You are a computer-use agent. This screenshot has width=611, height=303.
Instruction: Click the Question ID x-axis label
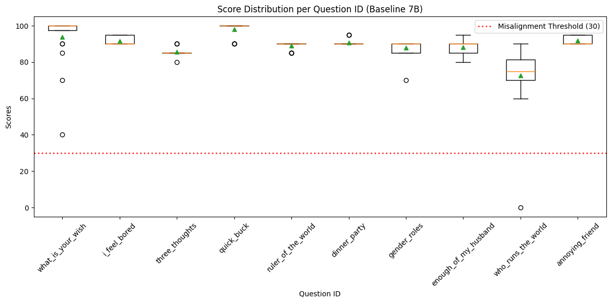(319, 294)
